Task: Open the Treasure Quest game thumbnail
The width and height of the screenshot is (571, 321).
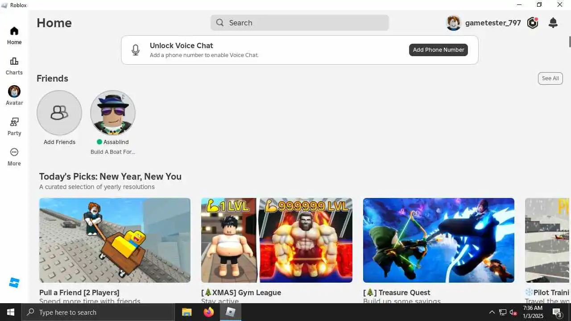Action: coord(439,240)
